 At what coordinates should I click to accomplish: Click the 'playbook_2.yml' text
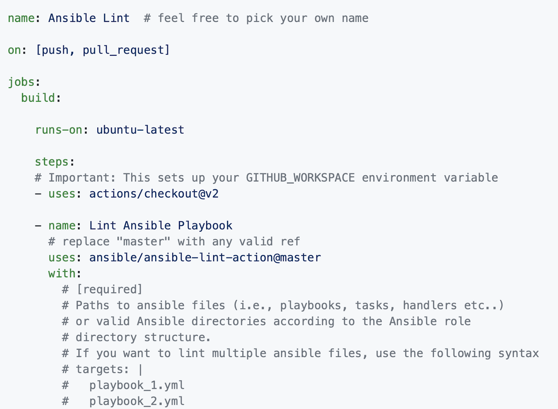pos(137,401)
